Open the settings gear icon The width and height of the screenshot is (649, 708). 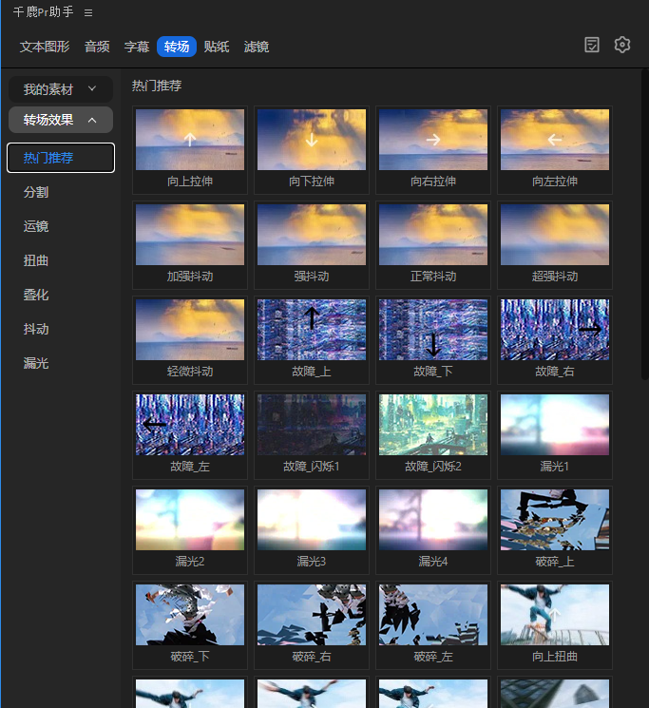point(622,45)
